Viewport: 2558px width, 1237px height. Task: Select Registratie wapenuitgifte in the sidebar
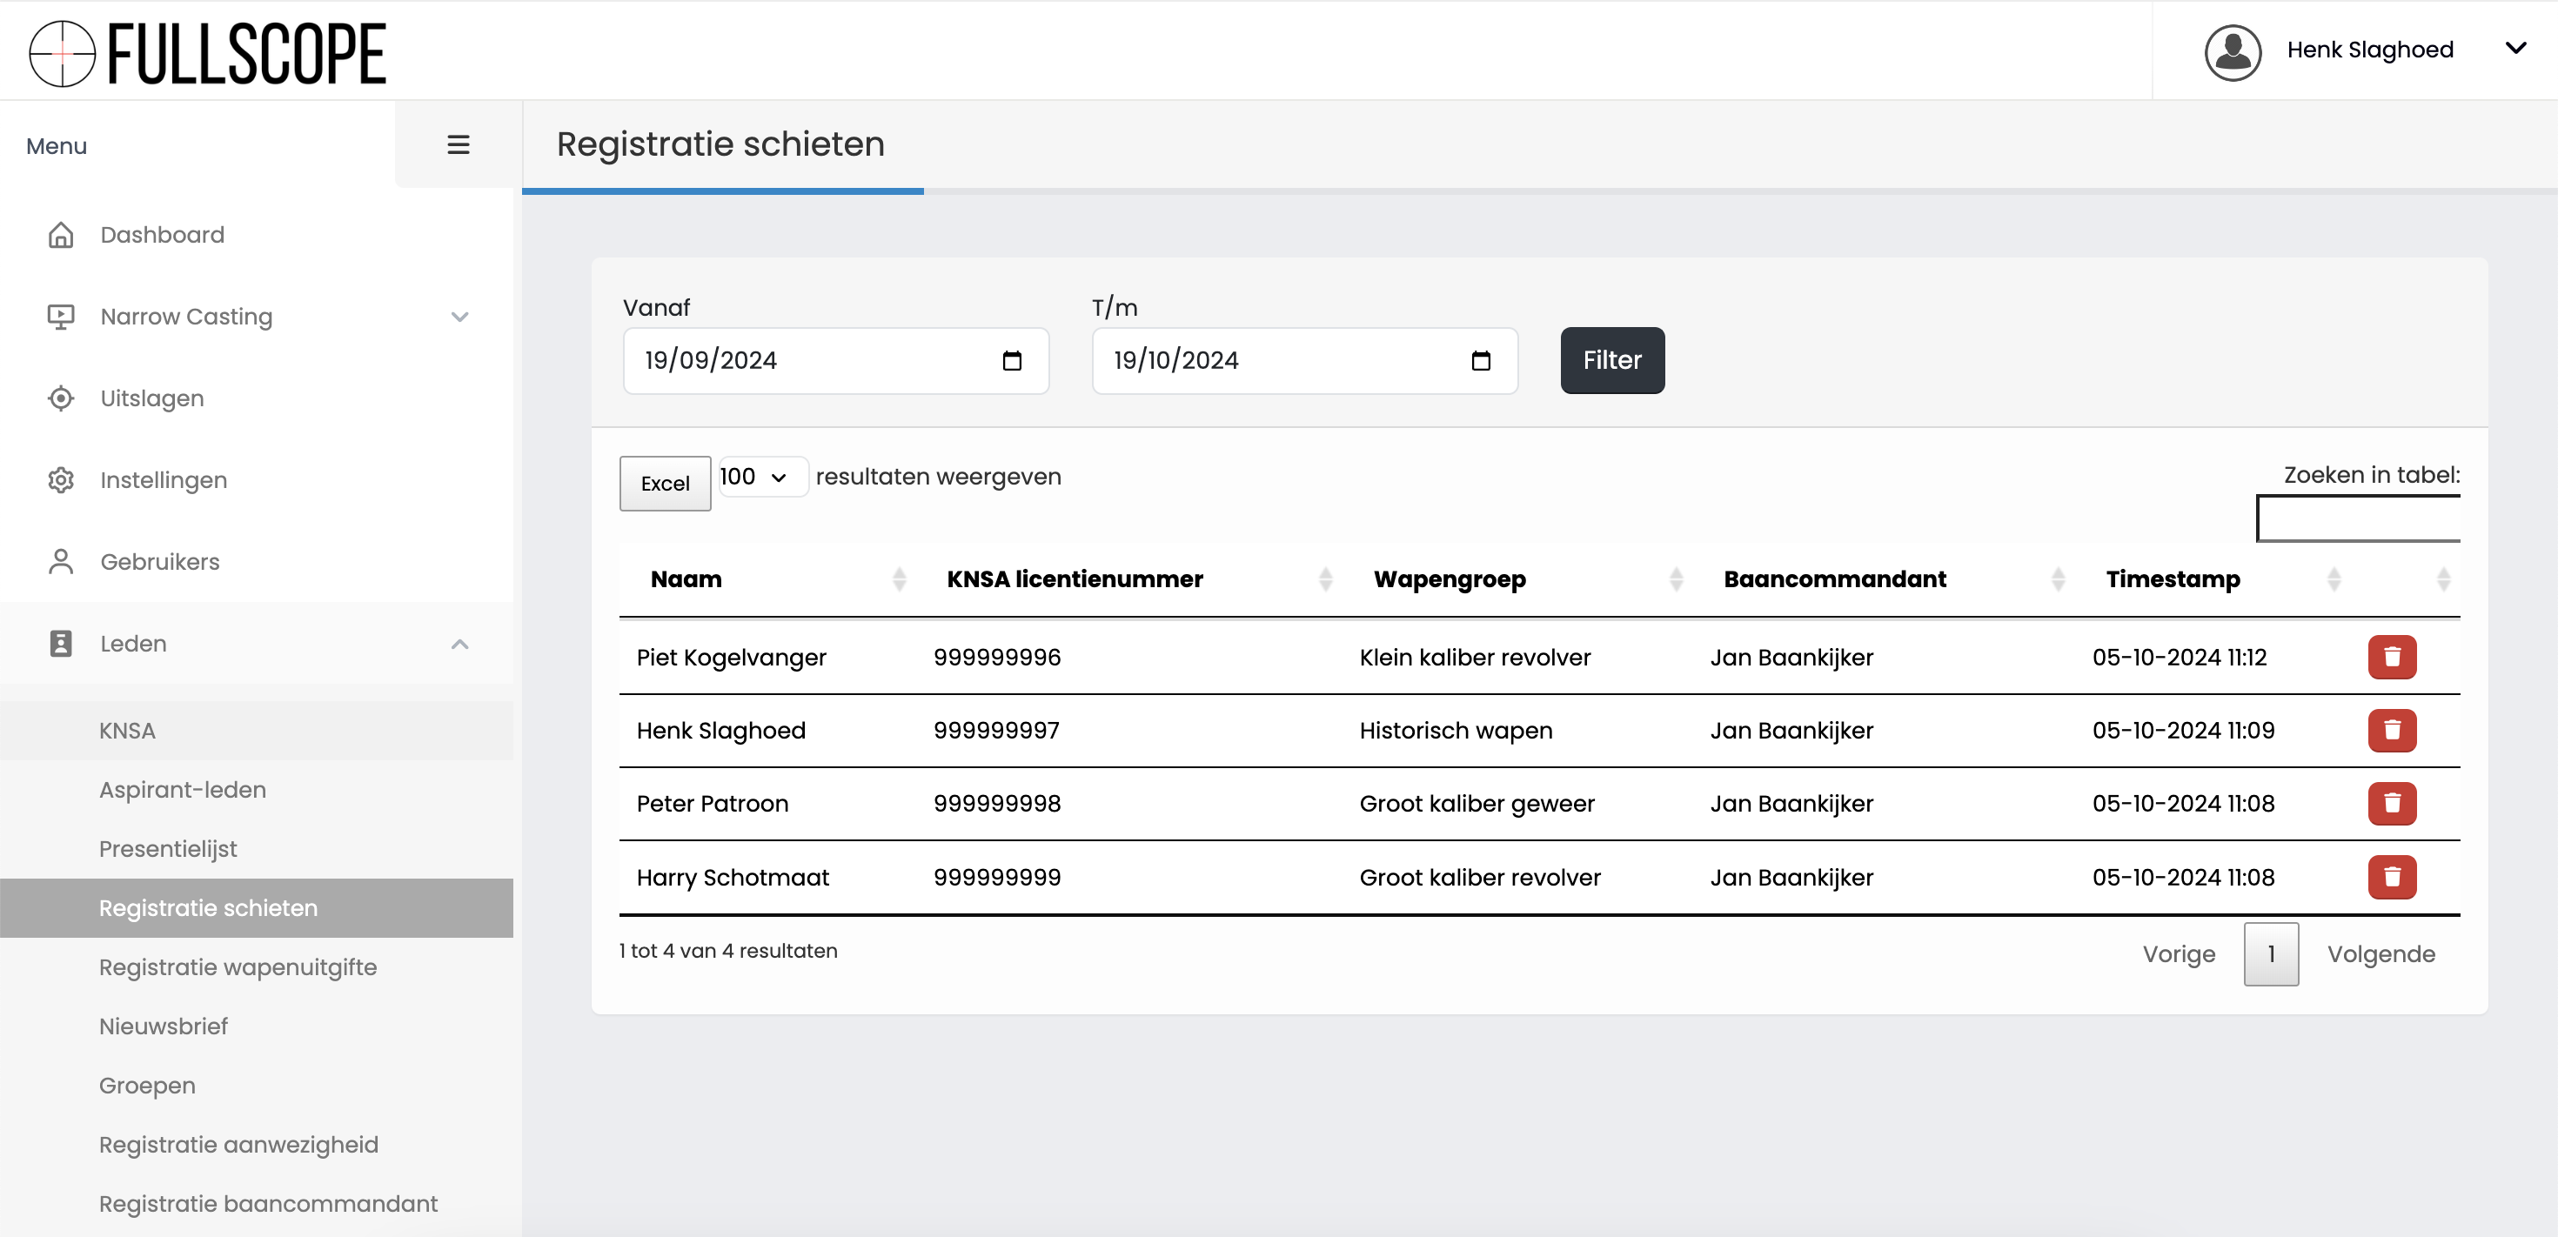tap(238, 966)
